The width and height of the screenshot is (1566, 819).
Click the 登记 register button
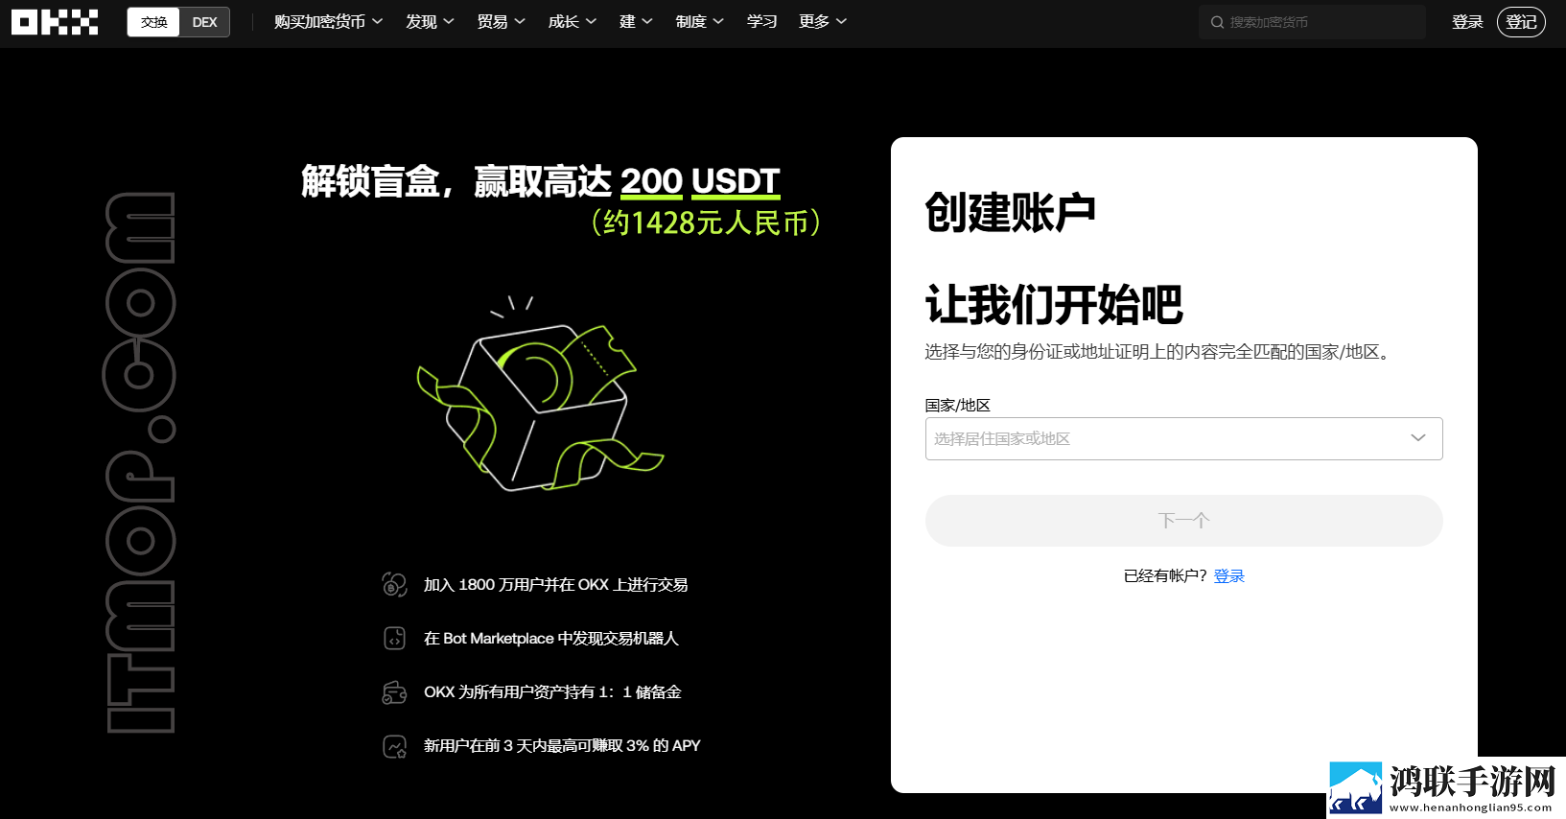tap(1521, 22)
